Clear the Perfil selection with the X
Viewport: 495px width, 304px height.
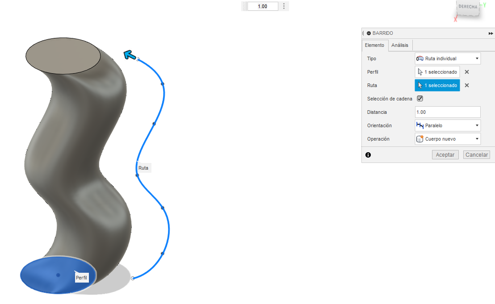click(x=467, y=72)
